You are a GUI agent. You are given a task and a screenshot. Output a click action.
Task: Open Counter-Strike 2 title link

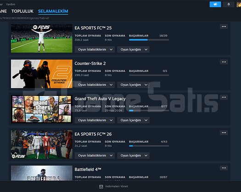coord(90,64)
